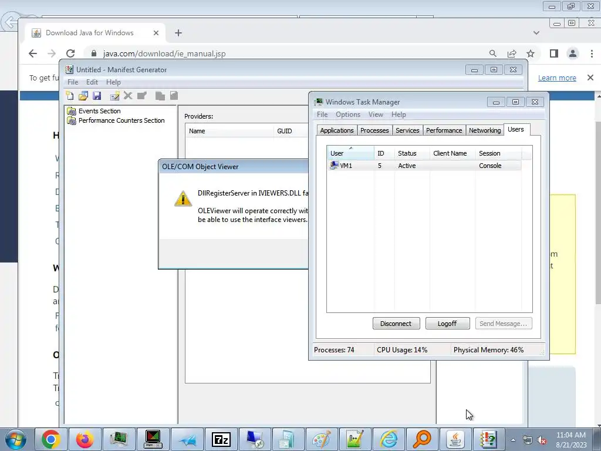Sort by the Status column header

click(412, 153)
